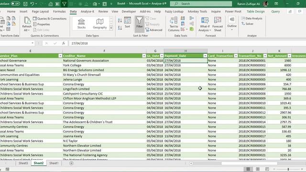Open the Home ribbon tab
This screenshot has height=172, width=306.
click(11, 11)
